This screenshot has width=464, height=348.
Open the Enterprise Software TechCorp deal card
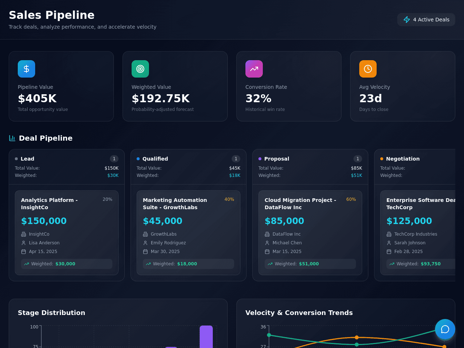[418, 233]
